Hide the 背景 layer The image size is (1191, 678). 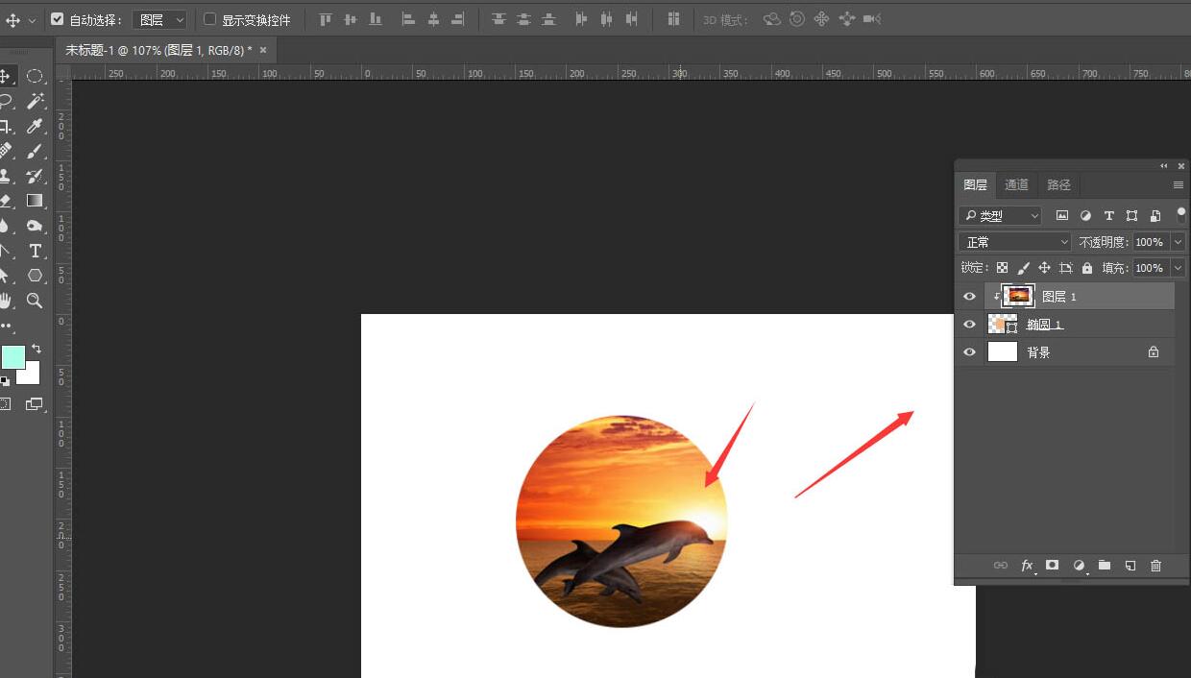coord(969,352)
